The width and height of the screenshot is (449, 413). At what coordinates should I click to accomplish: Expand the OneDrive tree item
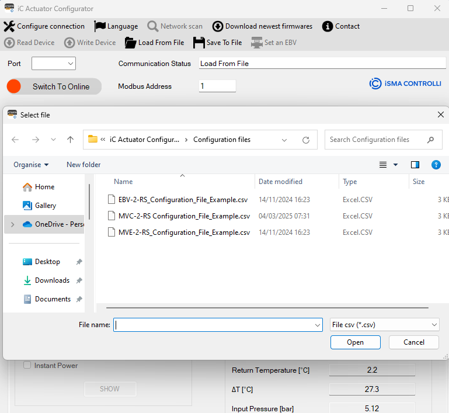[12, 224]
